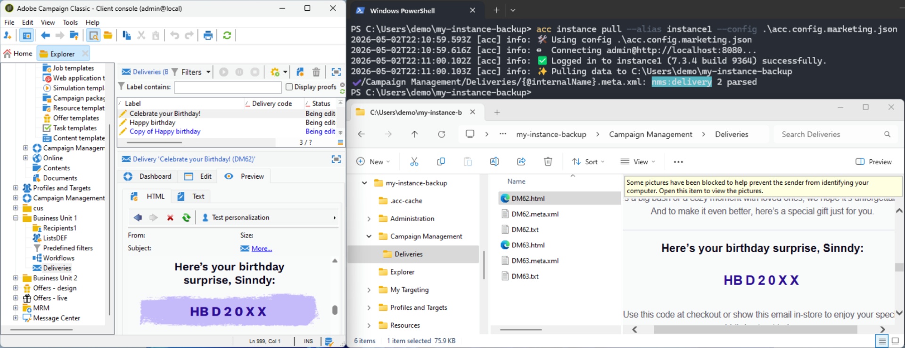Click the green refresh icon in Campaign toolbar
The width and height of the screenshot is (905, 348).
227,35
